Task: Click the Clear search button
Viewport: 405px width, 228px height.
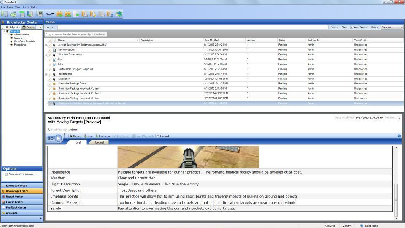Action: point(344,27)
